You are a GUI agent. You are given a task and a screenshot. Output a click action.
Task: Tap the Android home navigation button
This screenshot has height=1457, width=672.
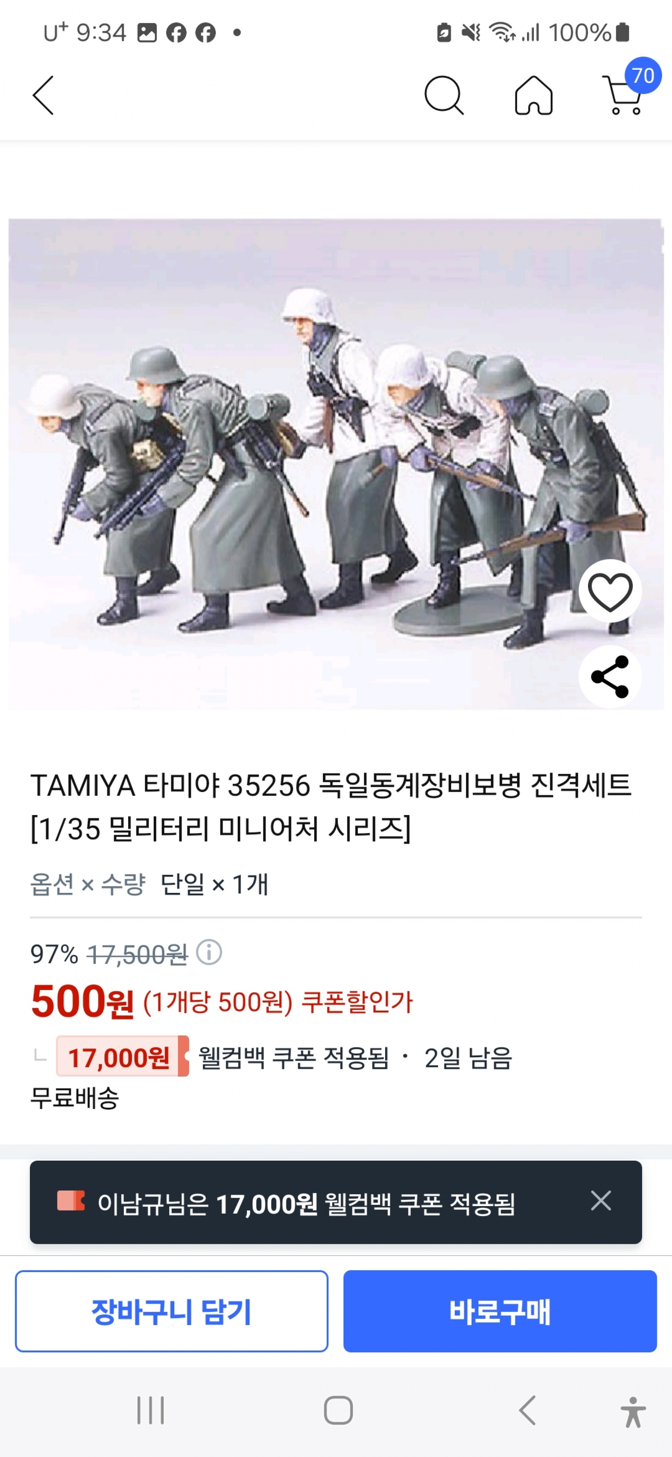(338, 1410)
